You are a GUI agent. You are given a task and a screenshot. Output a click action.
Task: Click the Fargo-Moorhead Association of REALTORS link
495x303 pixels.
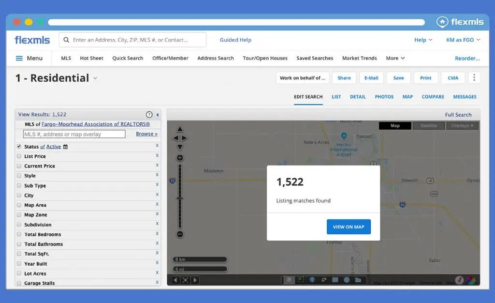pyautogui.click(x=95, y=124)
